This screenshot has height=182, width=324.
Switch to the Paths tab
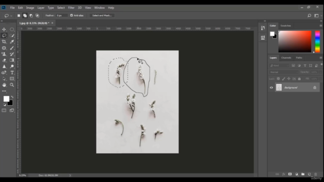[x=299, y=58]
